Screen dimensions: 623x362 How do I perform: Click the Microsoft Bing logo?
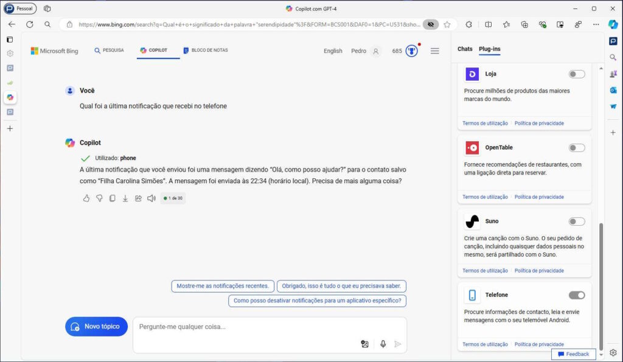(x=54, y=51)
